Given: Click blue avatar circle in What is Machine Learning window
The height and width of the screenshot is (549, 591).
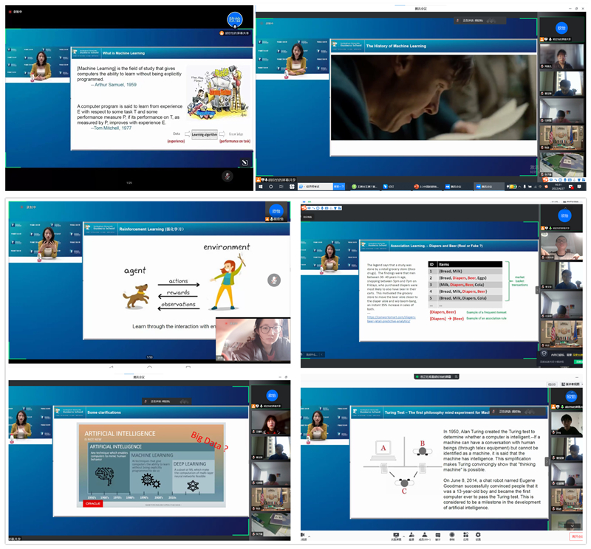Looking at the screenshot, I should [234, 18].
